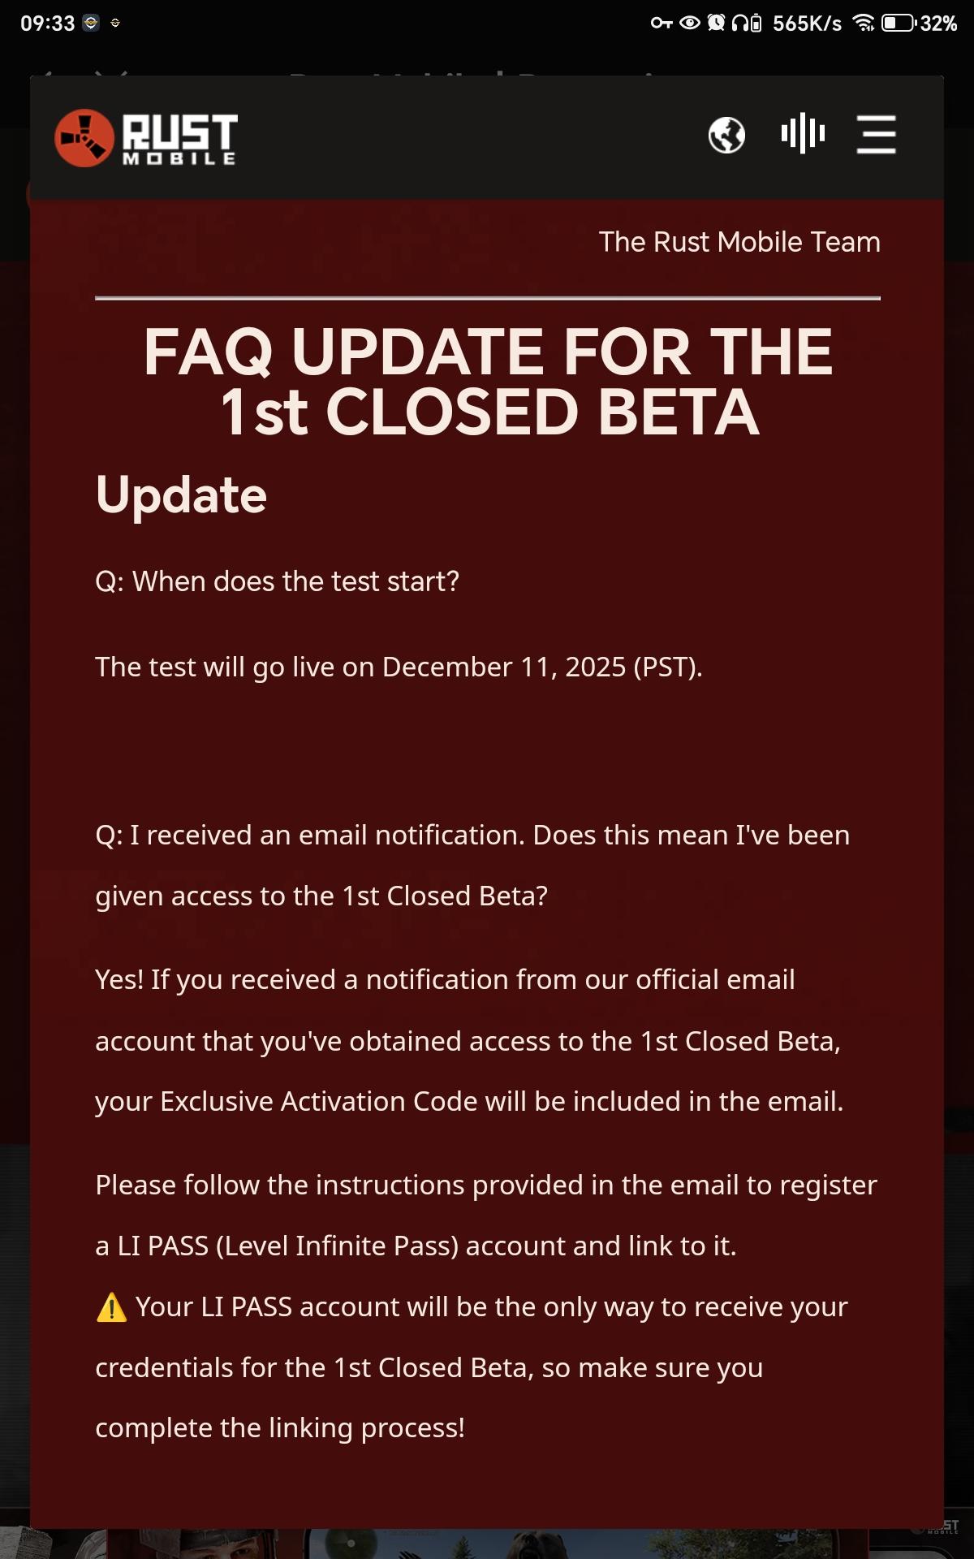Tap the battery indicator icon
The height and width of the screenshot is (1559, 974).
pyautogui.click(x=899, y=23)
